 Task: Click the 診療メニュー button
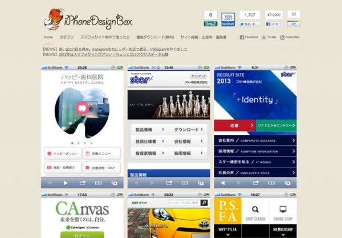click(x=101, y=154)
